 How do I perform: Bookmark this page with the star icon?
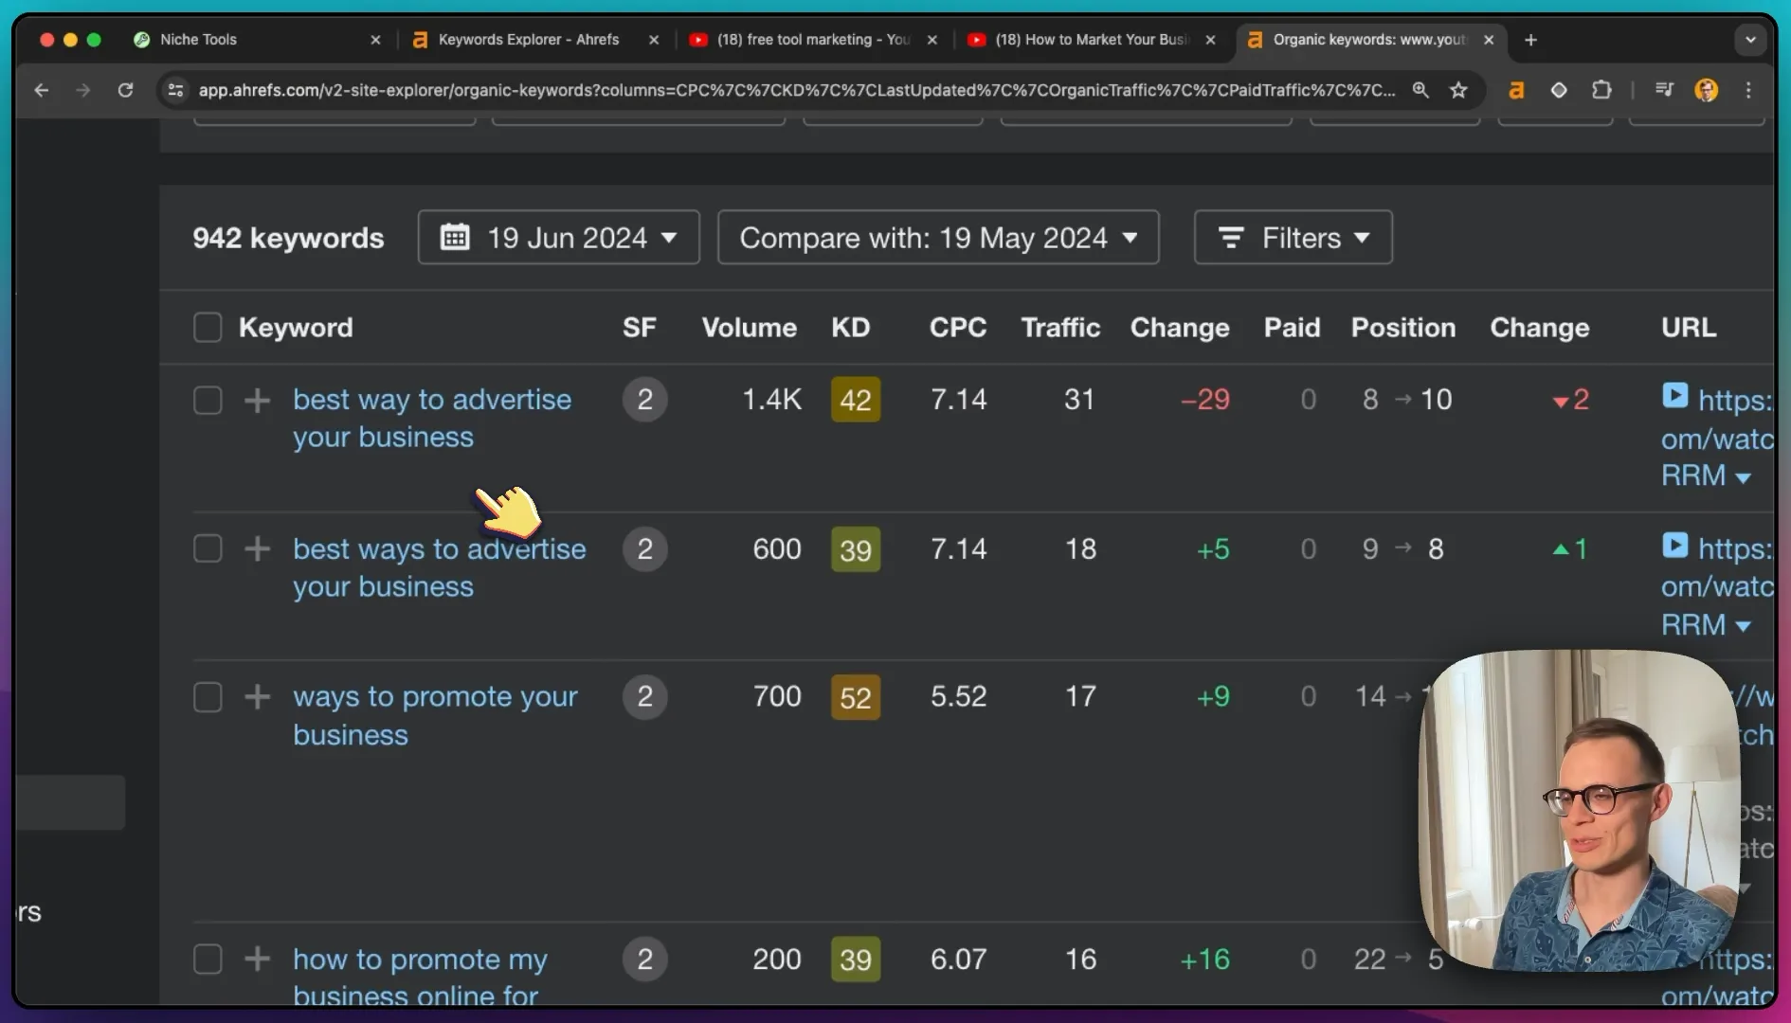1458,90
